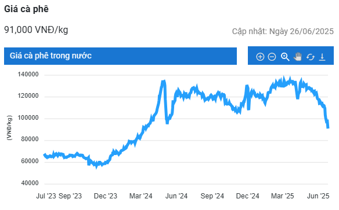The height and width of the screenshot is (210, 339).
Task: Click the 'Cập nhật: Ngày 26/06/2025' date text
Action: click(283, 31)
